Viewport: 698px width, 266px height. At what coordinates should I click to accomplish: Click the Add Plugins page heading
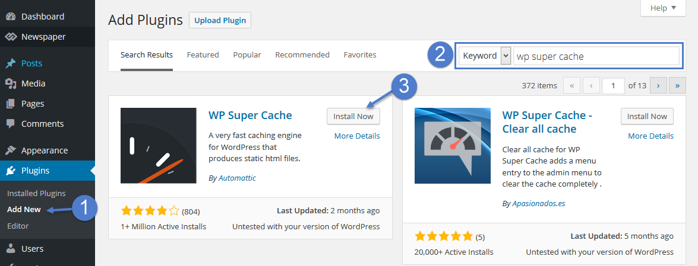146,20
